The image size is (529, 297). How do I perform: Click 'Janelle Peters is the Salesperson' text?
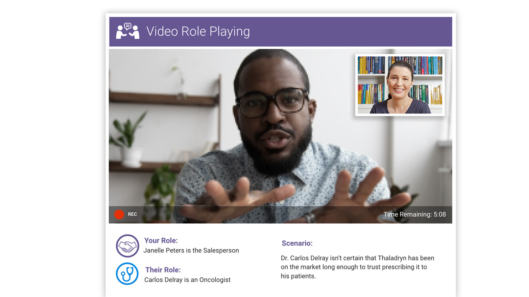tap(191, 250)
